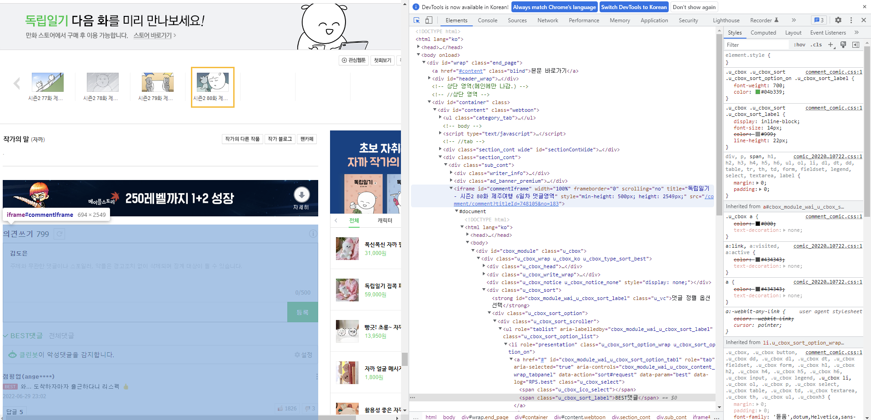Click Always match Chrome's language
This screenshot has height=420, width=871.
coord(554,7)
